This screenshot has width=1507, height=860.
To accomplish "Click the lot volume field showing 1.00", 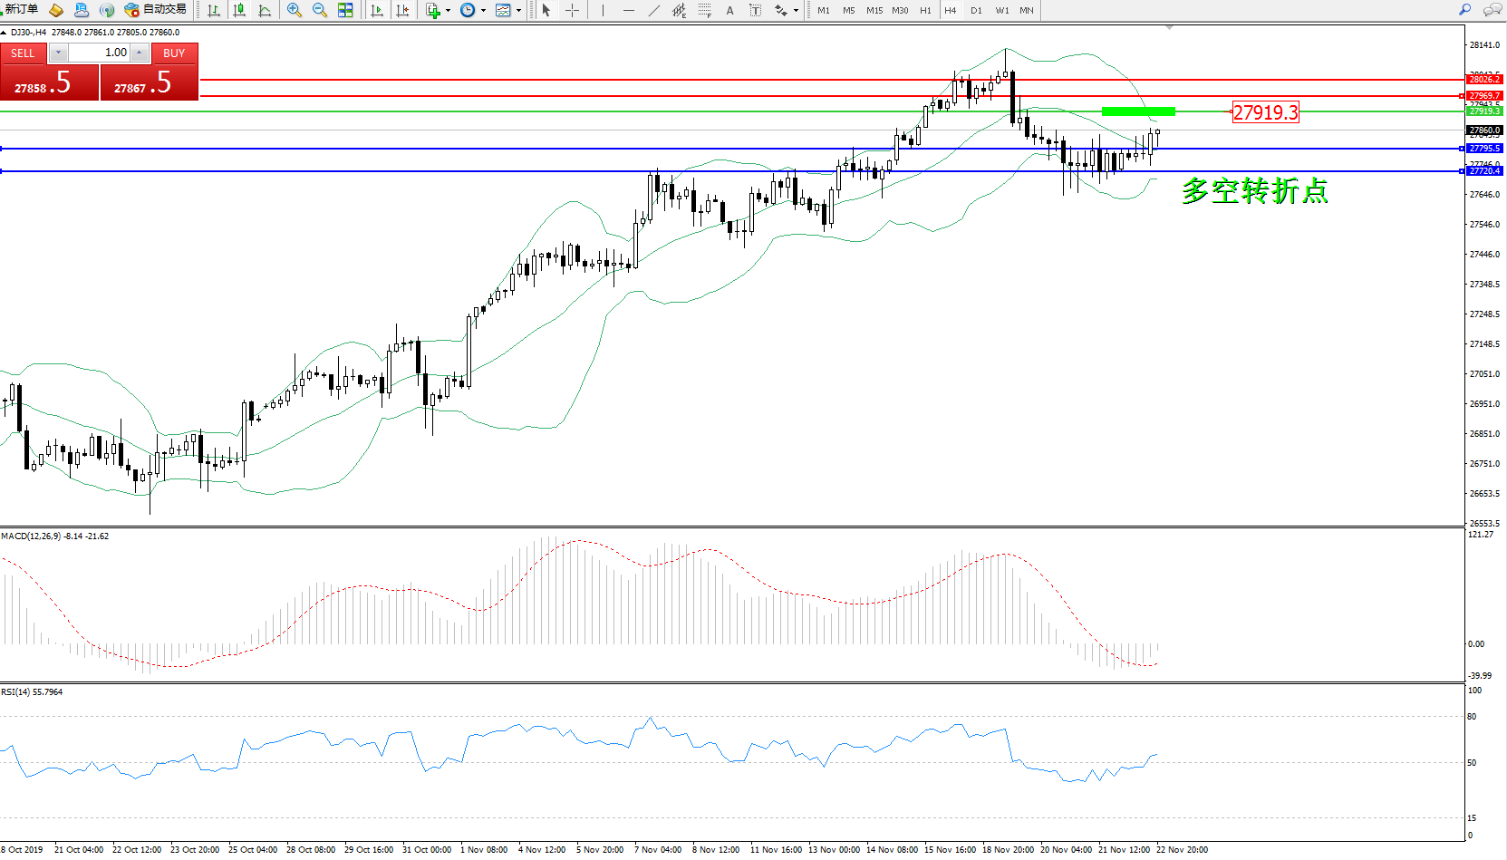I will point(99,53).
